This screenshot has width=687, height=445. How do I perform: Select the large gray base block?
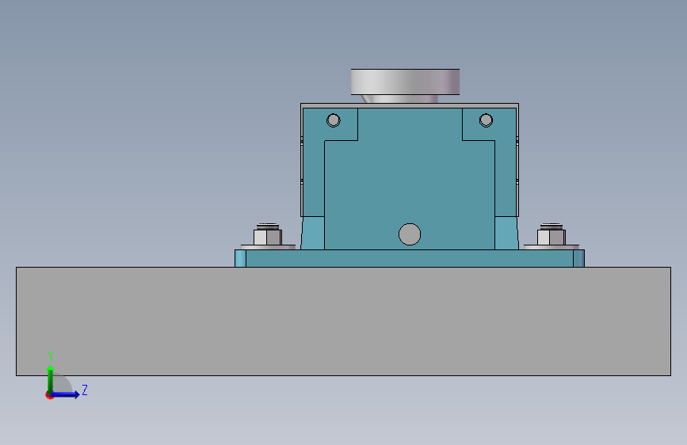coord(344,321)
